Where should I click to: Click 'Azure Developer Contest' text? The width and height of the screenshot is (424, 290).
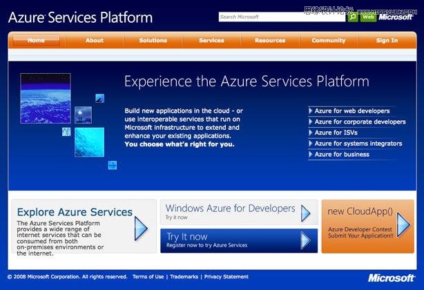click(360, 229)
